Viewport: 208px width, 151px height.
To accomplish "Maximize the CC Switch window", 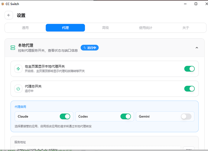I will (196, 4).
